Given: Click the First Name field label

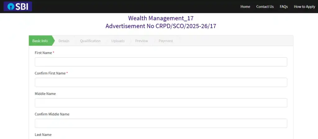Looking at the screenshot, I should [43, 53].
